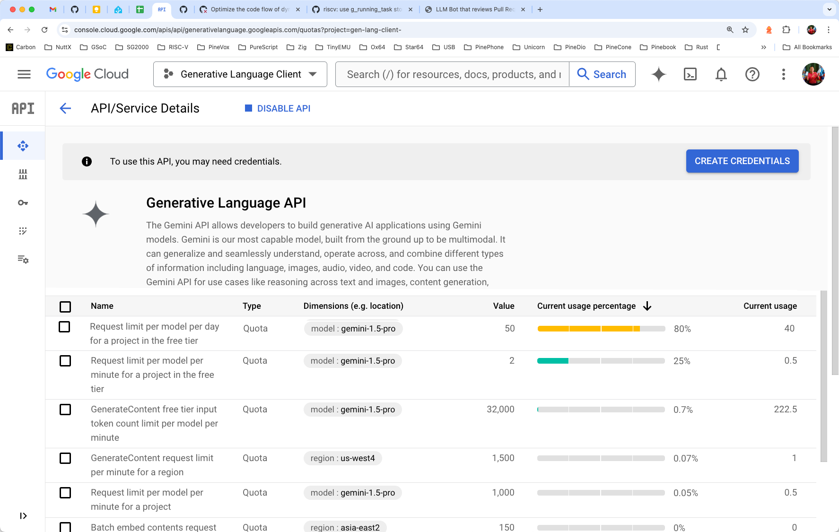
Task: Open a new browser tab
Action: click(x=540, y=9)
